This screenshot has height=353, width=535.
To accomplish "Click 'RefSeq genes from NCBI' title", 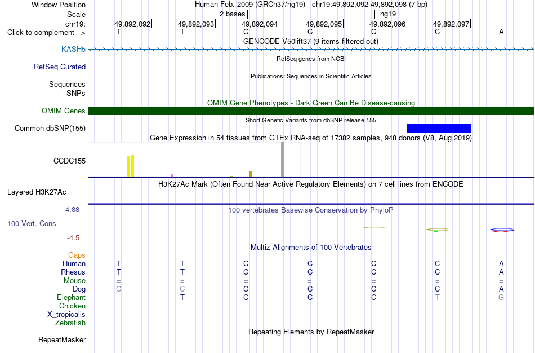I will pyautogui.click(x=311, y=59).
